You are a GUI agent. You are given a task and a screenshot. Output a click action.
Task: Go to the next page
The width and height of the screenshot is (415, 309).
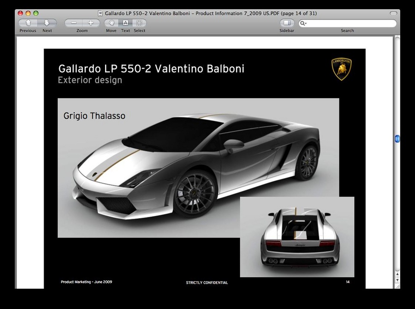click(x=47, y=23)
